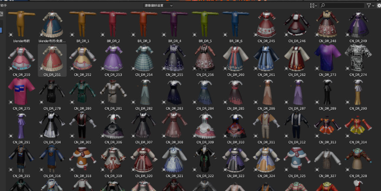Screen dimensions: 381x191
Task: Select the CN_DR_304 maid dress thumbnail
Action: point(52,125)
